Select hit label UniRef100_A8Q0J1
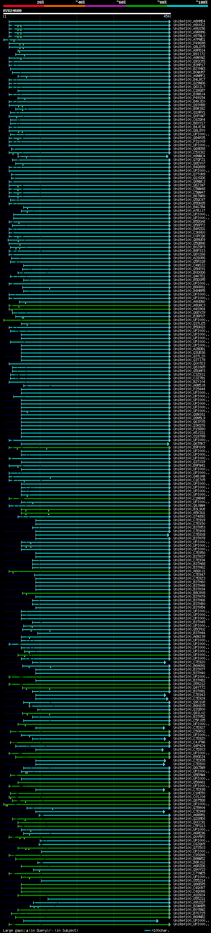The width and height of the screenshot is (211, 933). [x=189, y=571]
